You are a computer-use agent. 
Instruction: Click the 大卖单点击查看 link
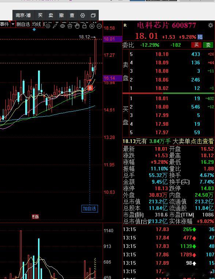[x=193, y=142]
